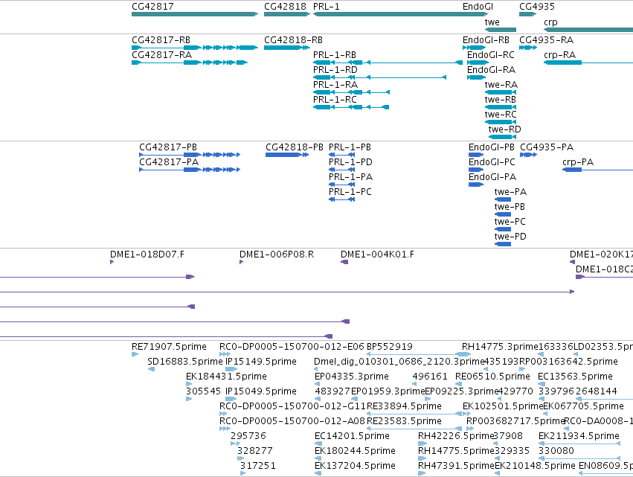Select EST RE33894.5prime
Image resolution: width=633 pixels, height=477 pixels.
pyautogui.click(x=414, y=414)
